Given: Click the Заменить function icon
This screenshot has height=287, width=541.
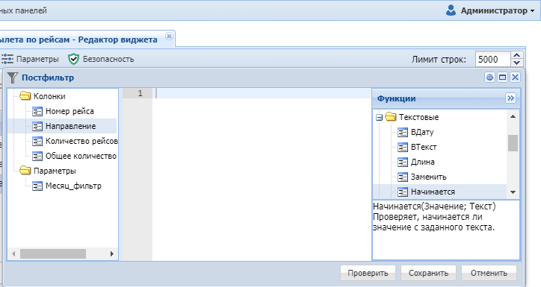Looking at the screenshot, I should click(403, 177).
